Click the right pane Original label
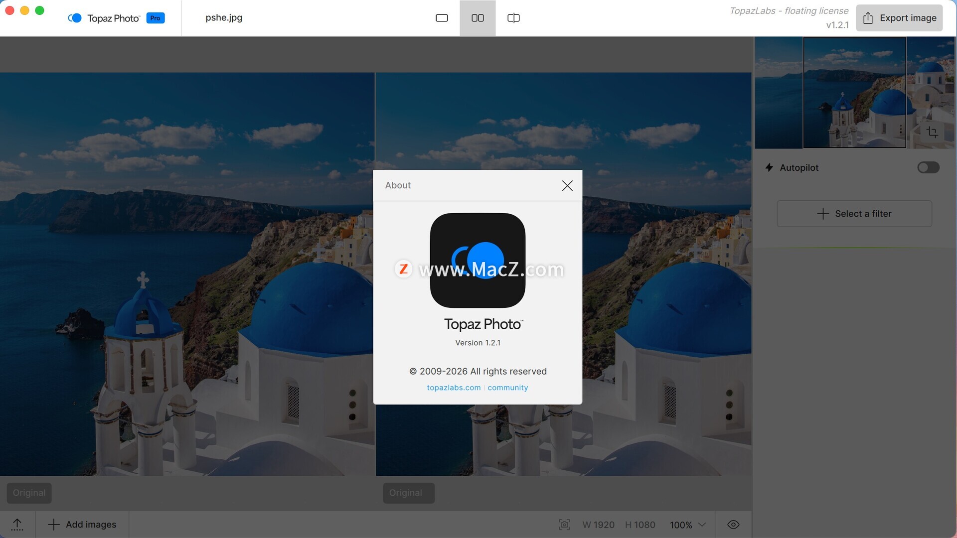The height and width of the screenshot is (538, 957). [x=408, y=493]
